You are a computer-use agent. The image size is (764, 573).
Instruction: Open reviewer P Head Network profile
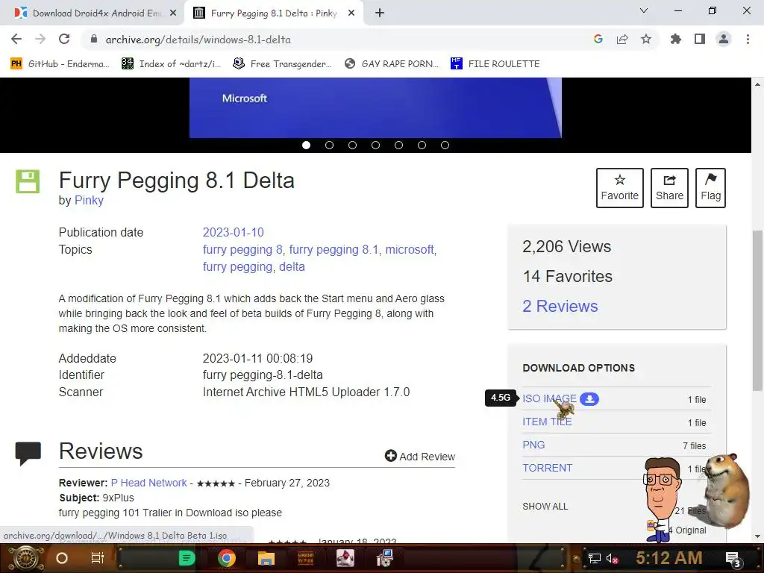[x=148, y=483]
